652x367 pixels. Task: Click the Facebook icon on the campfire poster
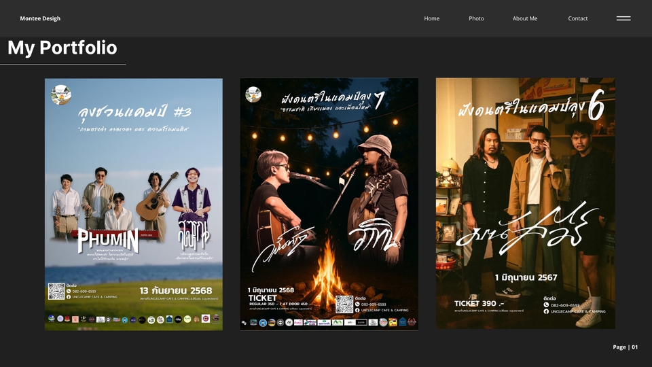point(358,311)
